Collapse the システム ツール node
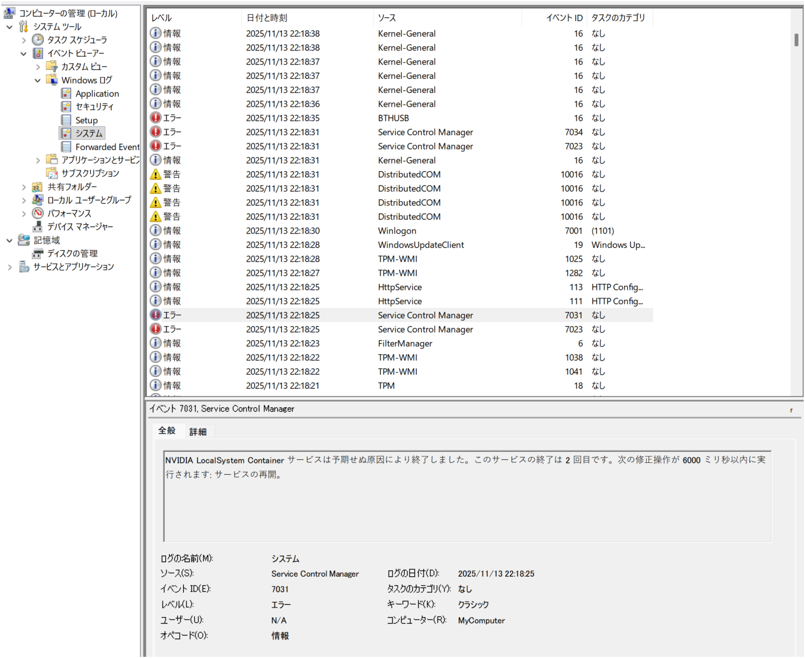Viewport: 805px width, 658px height. pos(9,27)
